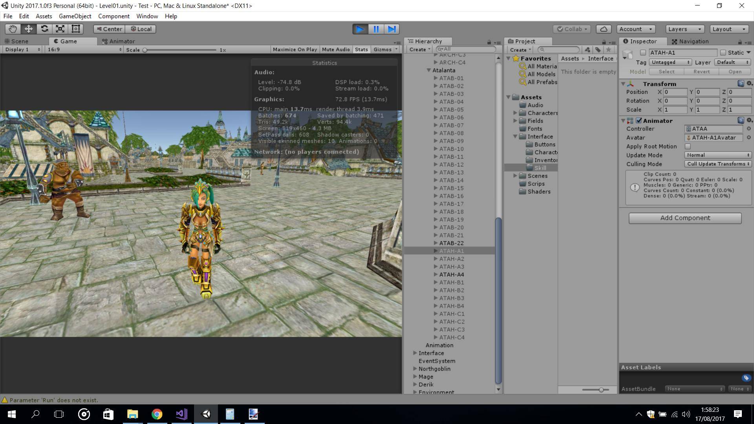754x424 pixels.
Task: Toggle Local handle rotation
Action: tap(141, 29)
